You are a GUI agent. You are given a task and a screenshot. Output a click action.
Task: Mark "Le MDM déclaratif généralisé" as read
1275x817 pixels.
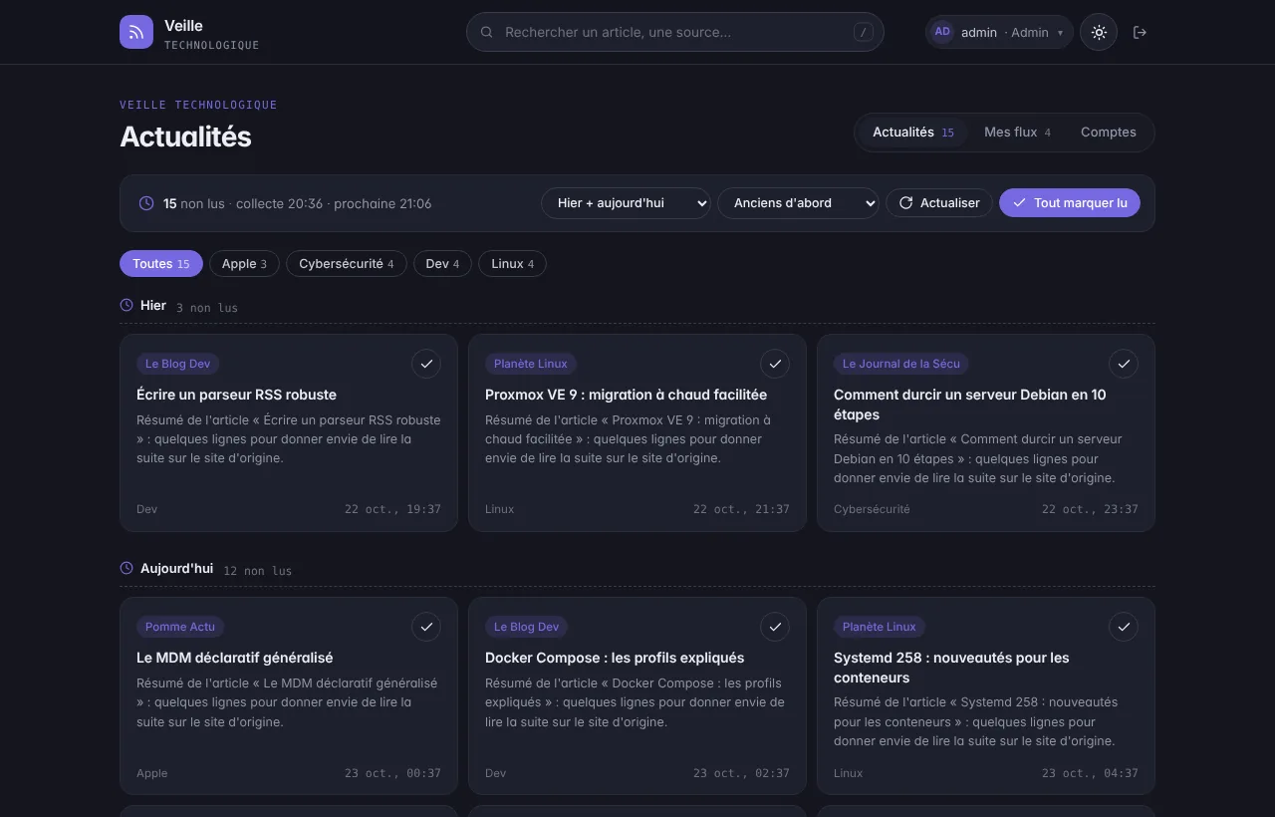coord(426,627)
